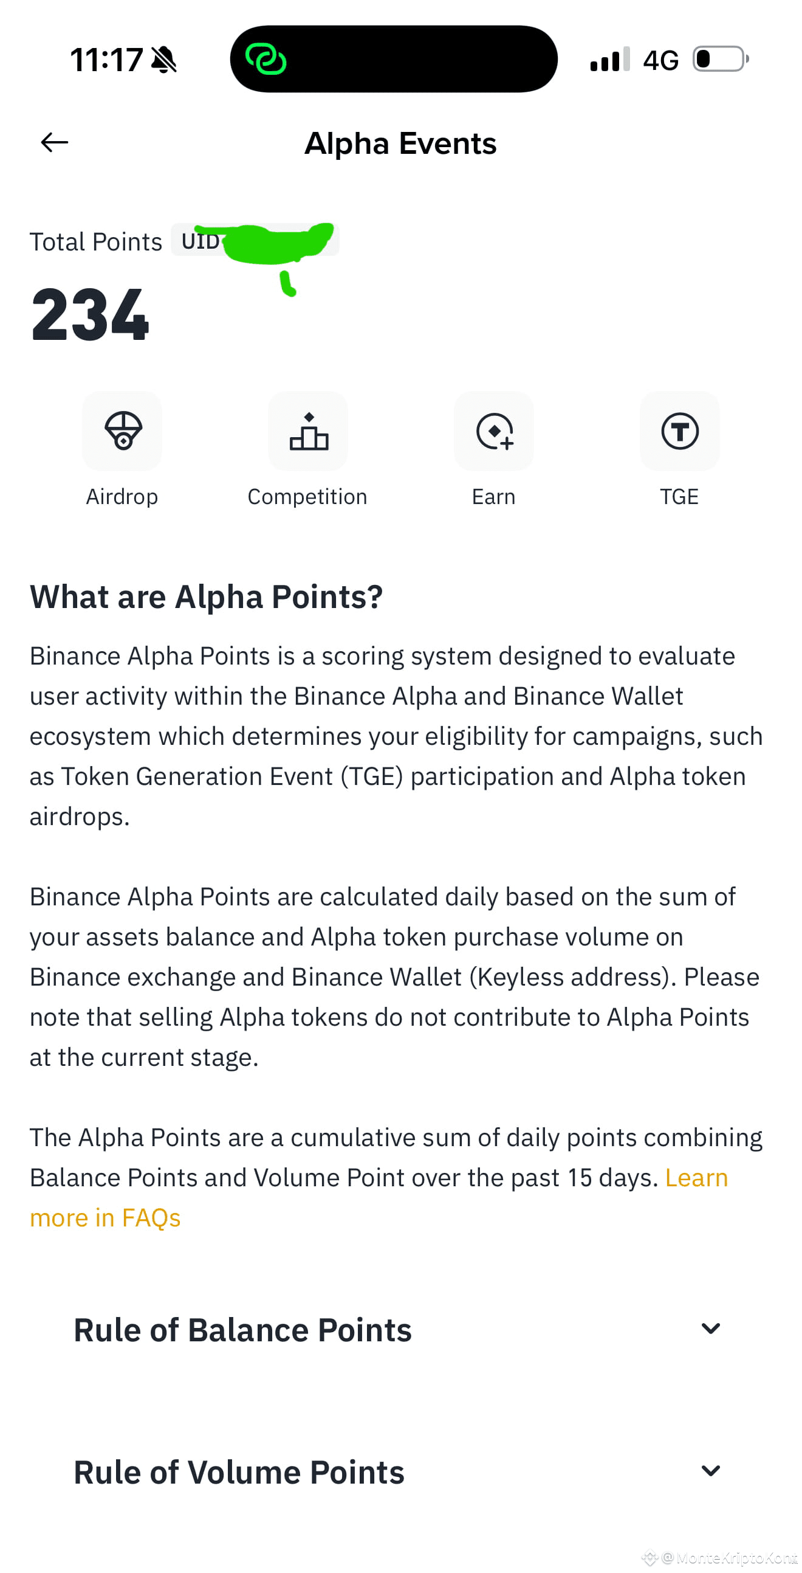Open the Competition podium icon
802x1573 pixels.
tap(309, 431)
